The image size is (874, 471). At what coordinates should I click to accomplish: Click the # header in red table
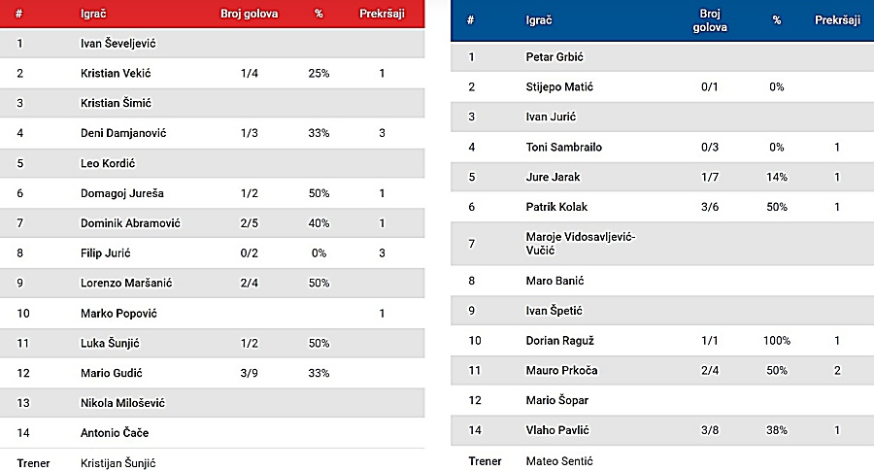click(18, 14)
